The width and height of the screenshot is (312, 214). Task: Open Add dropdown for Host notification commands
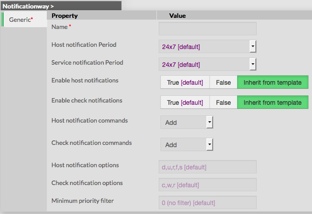click(187, 122)
